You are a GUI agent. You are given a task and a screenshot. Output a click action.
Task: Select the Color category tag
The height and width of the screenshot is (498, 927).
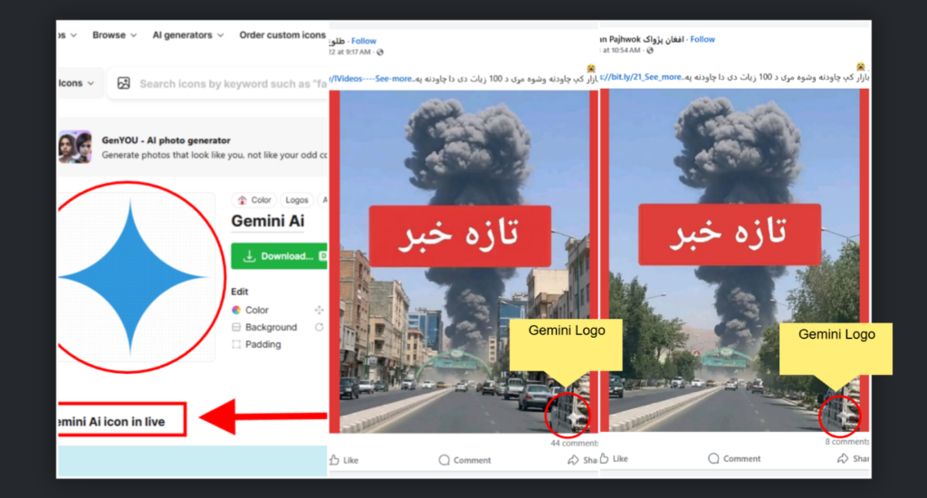[254, 200]
